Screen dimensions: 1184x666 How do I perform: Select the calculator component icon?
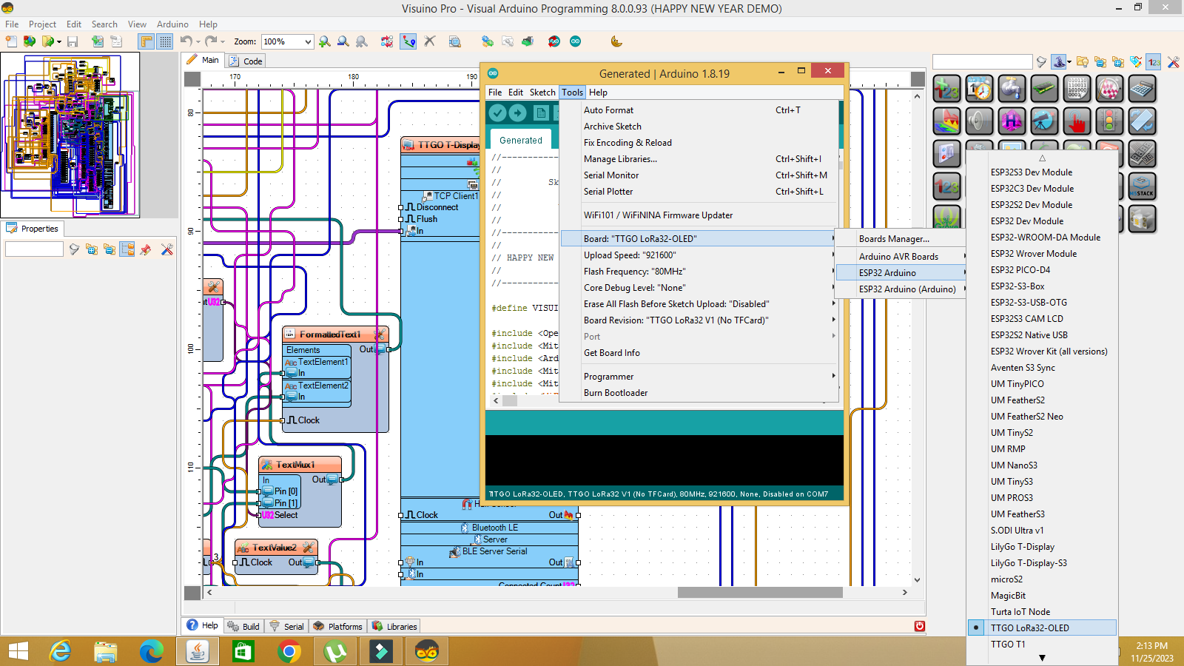pyautogui.click(x=1143, y=88)
